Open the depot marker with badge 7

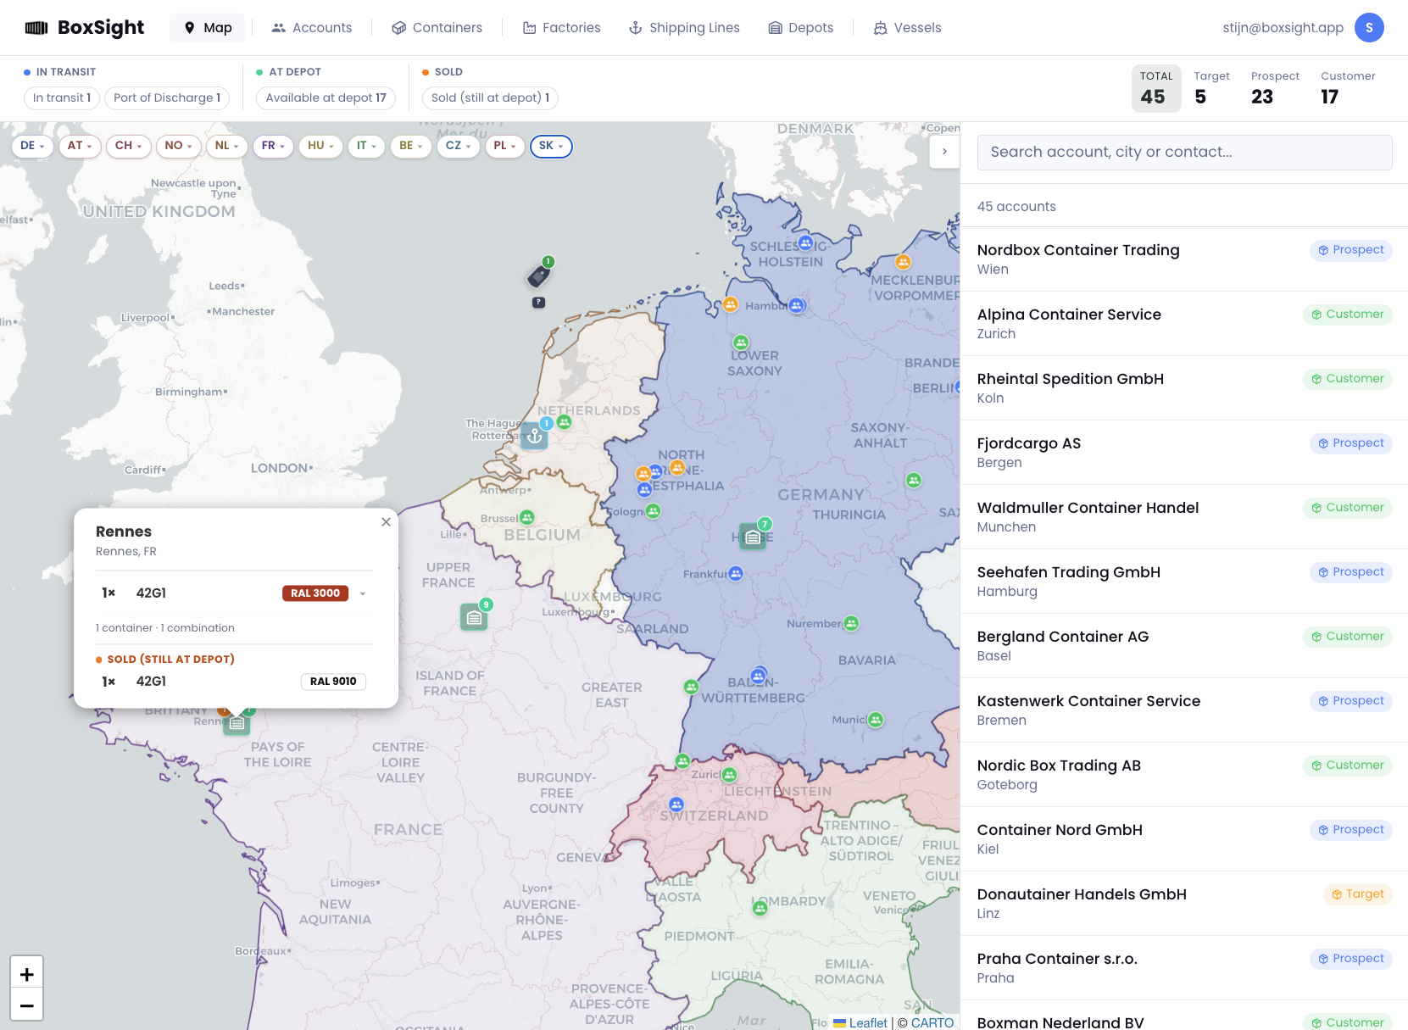coord(753,537)
